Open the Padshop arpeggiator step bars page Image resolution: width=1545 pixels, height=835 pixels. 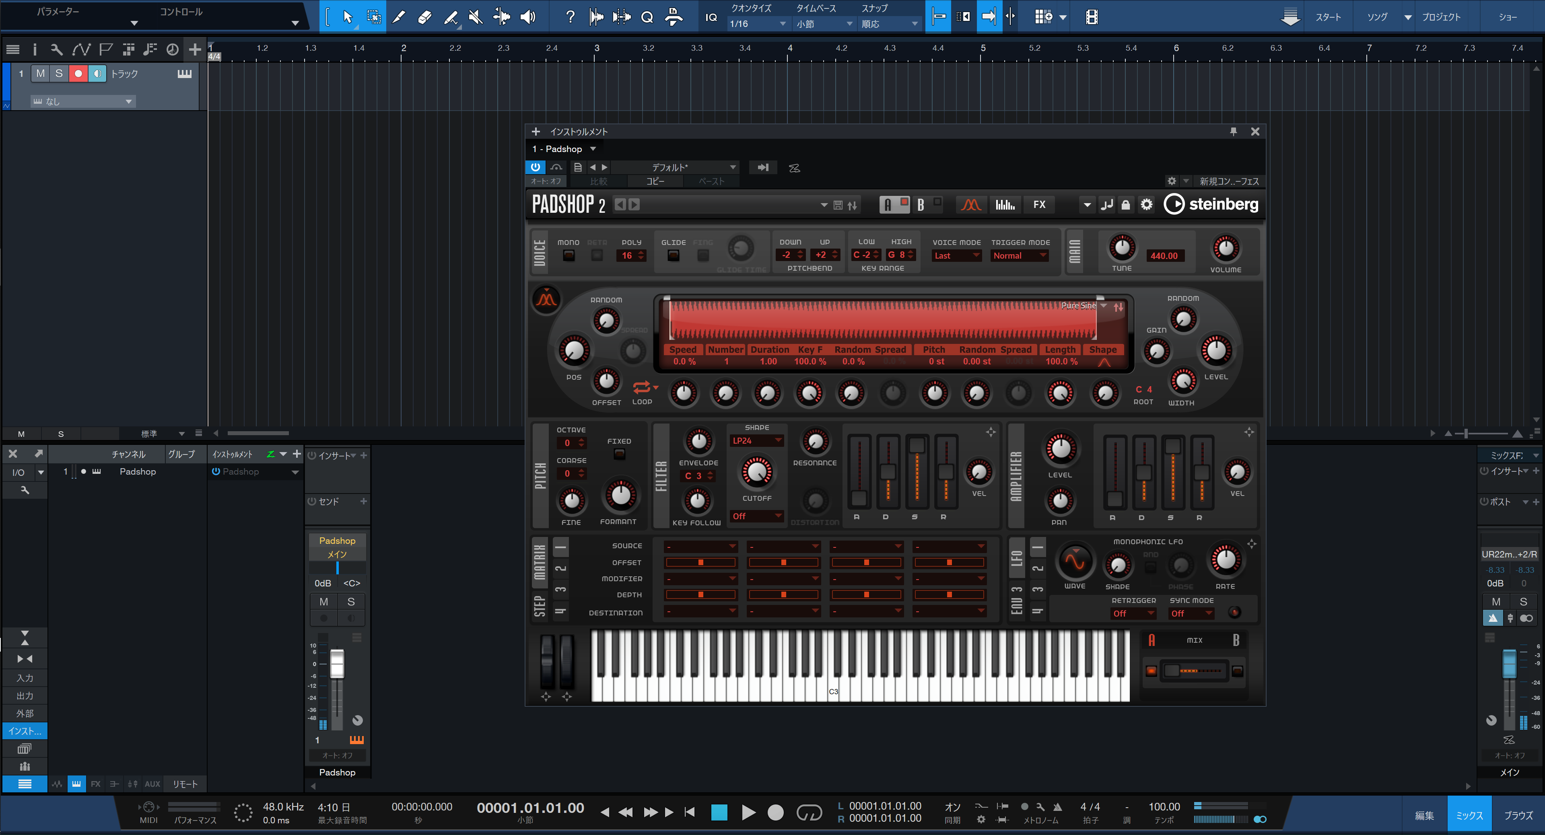click(x=1005, y=204)
